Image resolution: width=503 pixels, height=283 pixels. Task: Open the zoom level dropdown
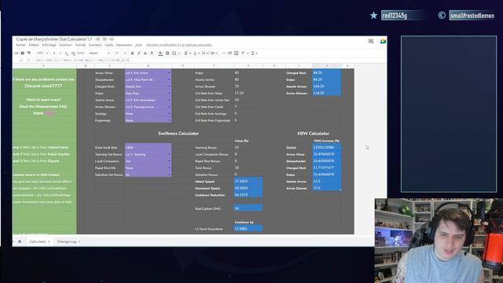pos(42,53)
